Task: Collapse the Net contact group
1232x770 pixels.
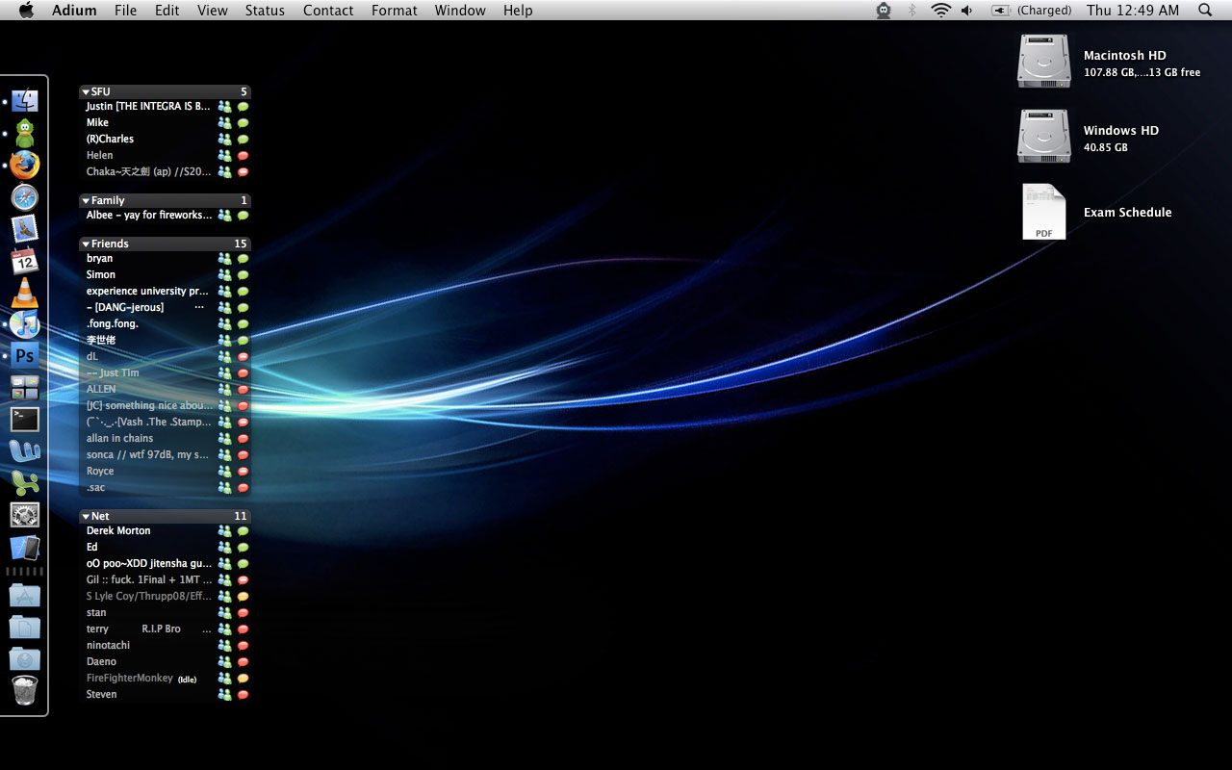Action: [x=86, y=517]
